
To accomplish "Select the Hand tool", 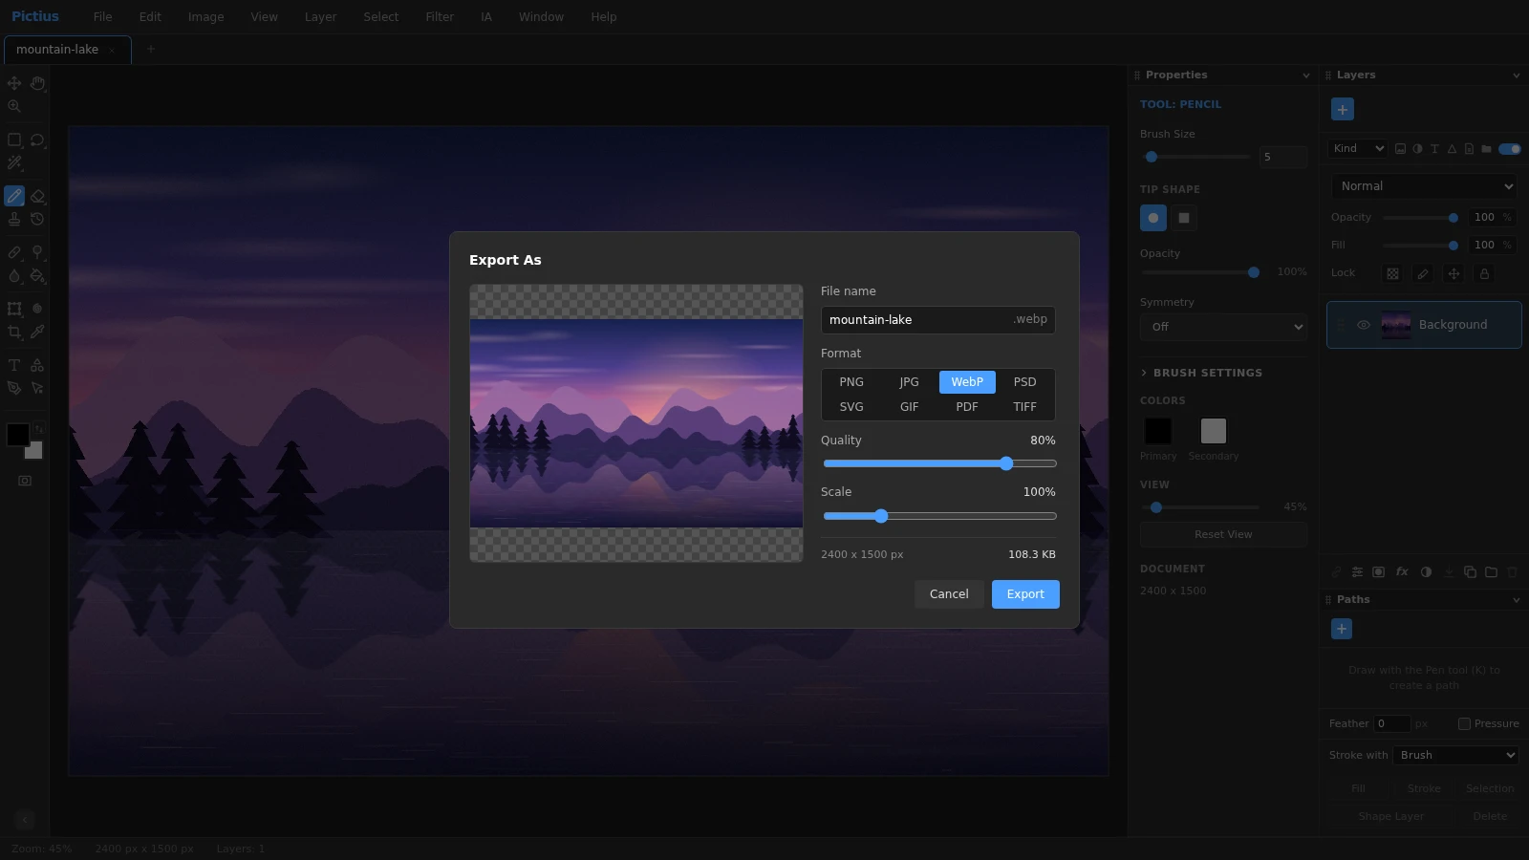I will point(37,83).
